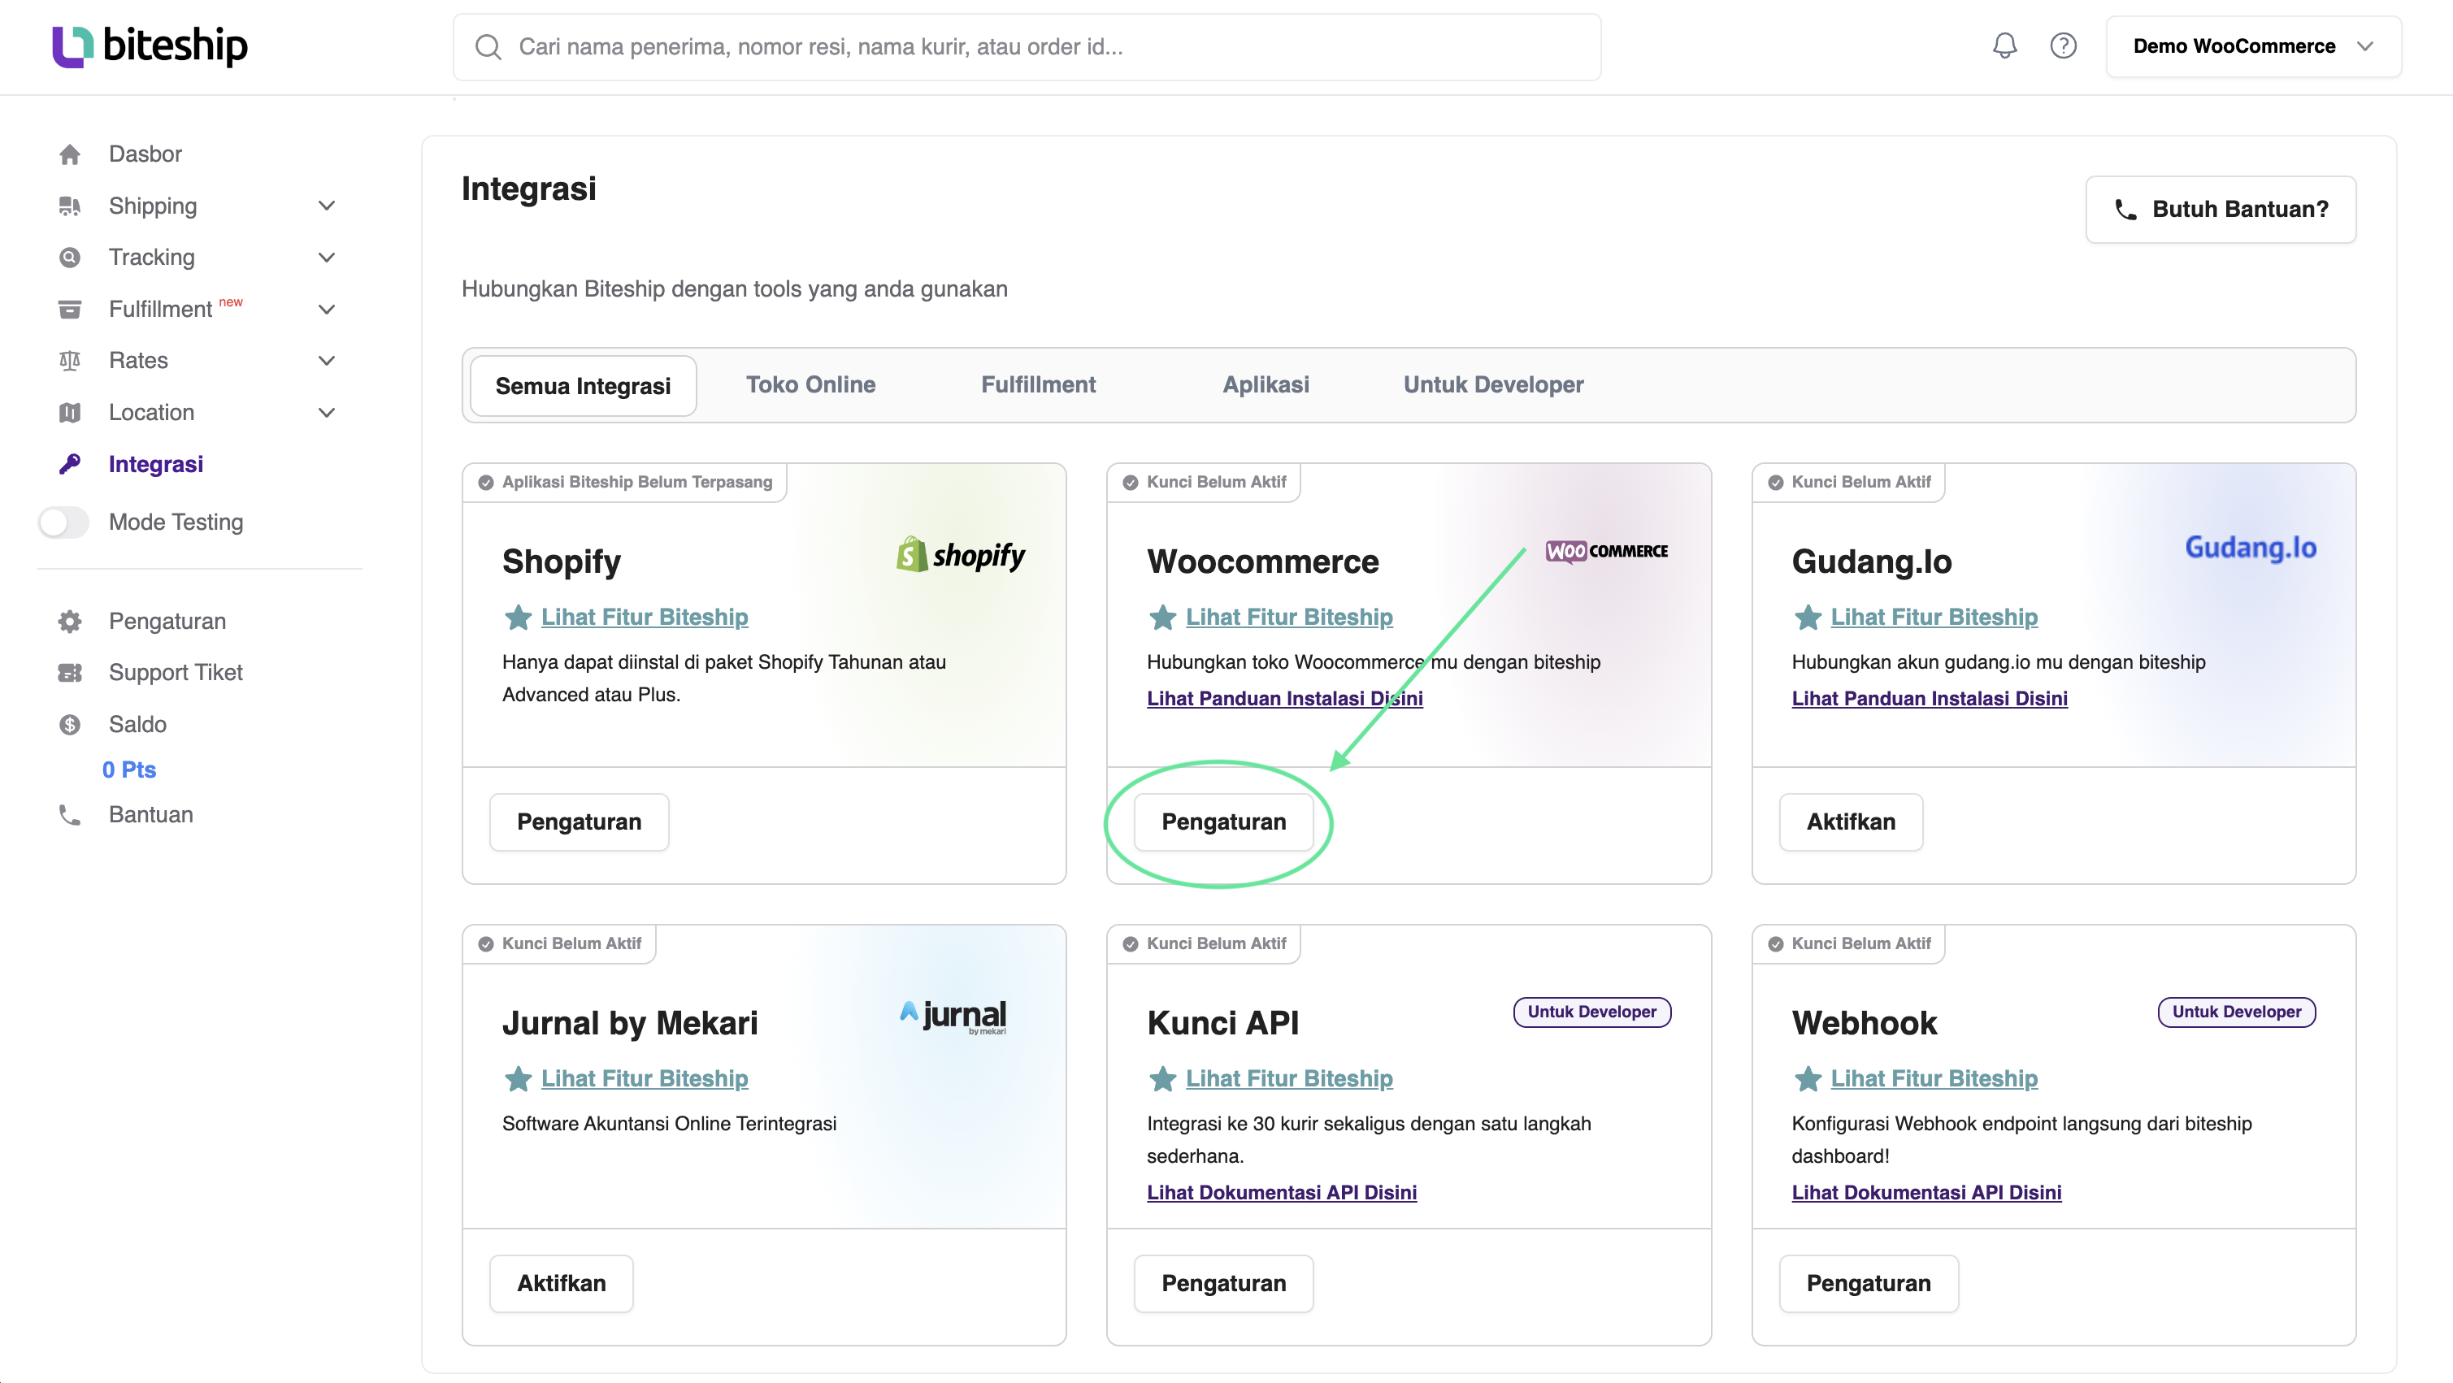Click the Biteship logo
This screenshot has height=1383, width=2453.
[x=150, y=46]
